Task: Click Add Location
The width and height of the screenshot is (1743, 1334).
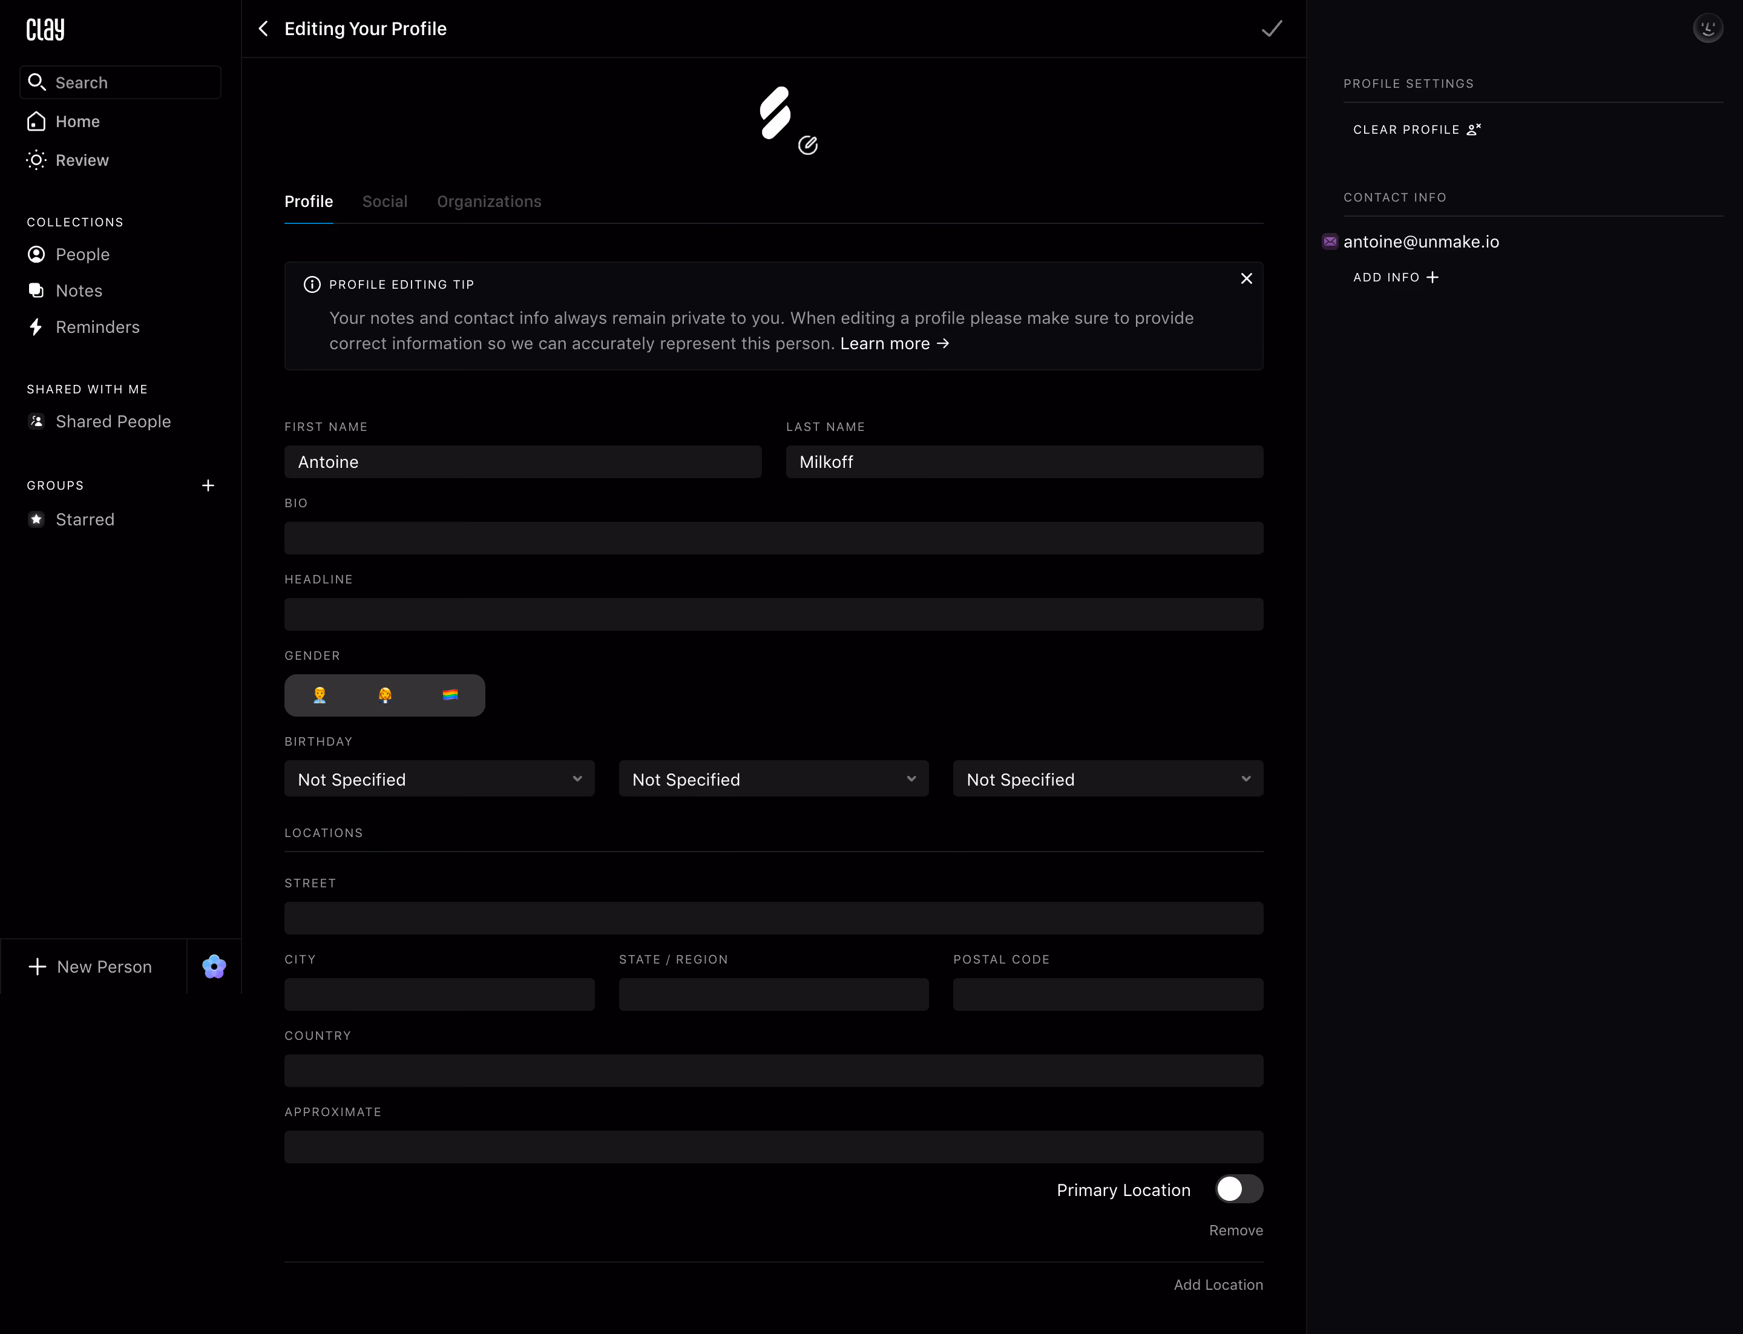Action: (x=1218, y=1284)
